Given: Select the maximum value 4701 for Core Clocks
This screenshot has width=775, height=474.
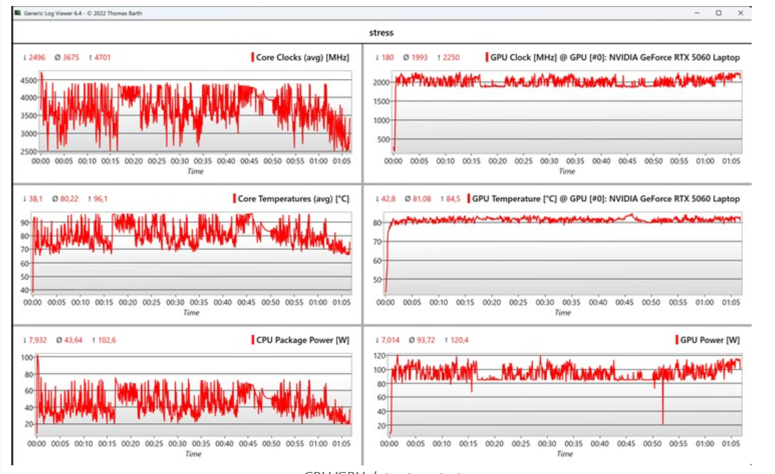Looking at the screenshot, I should [x=102, y=57].
